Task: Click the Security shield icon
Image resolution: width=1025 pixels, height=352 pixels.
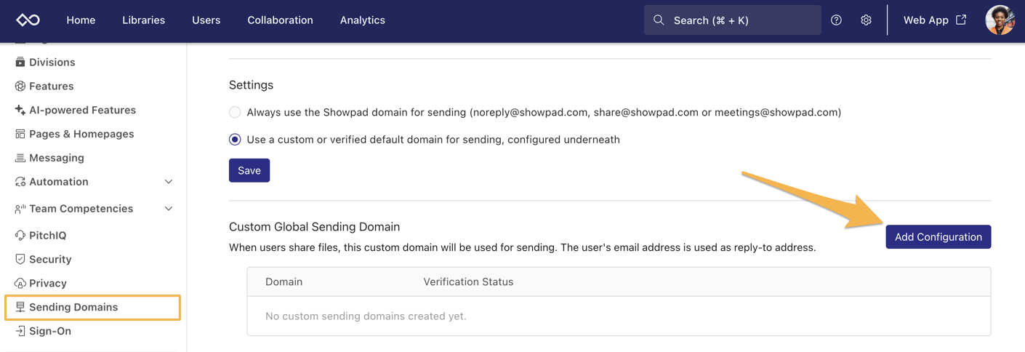Action: coord(20,260)
